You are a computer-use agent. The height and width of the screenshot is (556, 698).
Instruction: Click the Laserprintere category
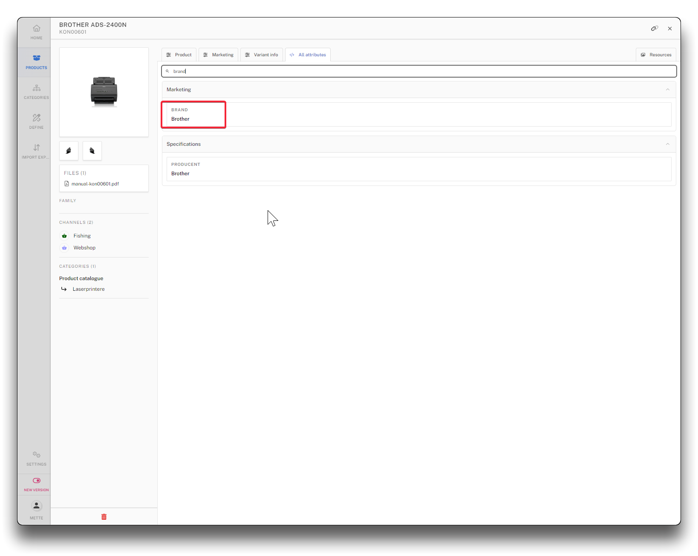pyautogui.click(x=89, y=289)
